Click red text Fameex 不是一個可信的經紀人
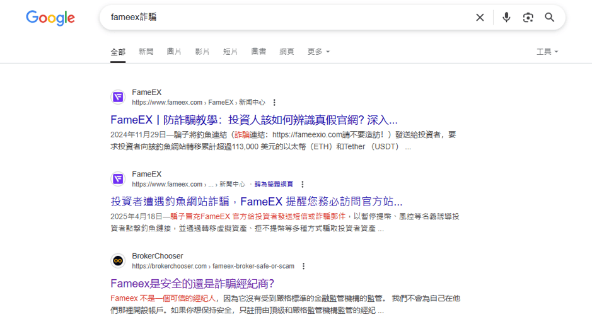 pos(163,299)
